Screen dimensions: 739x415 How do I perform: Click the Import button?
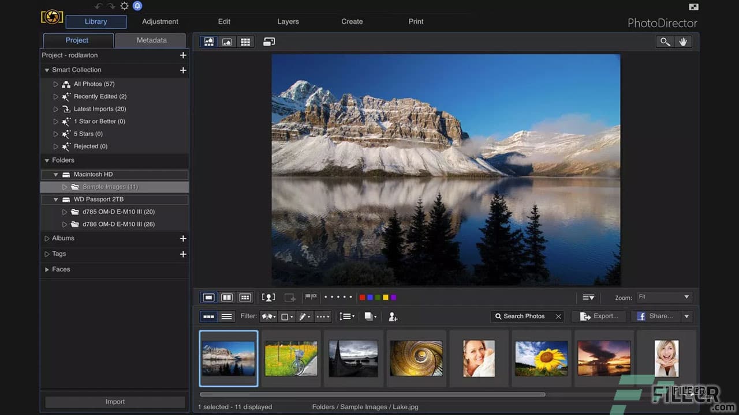click(x=114, y=401)
